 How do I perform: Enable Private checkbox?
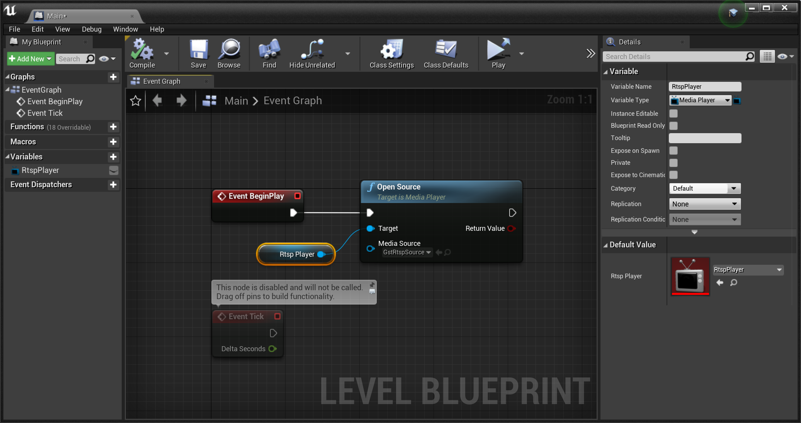[x=673, y=163]
